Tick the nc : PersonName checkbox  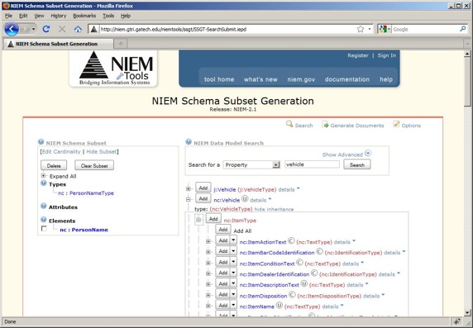[44, 229]
